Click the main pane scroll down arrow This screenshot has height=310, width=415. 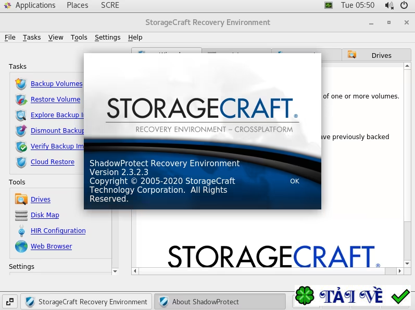click(x=407, y=264)
